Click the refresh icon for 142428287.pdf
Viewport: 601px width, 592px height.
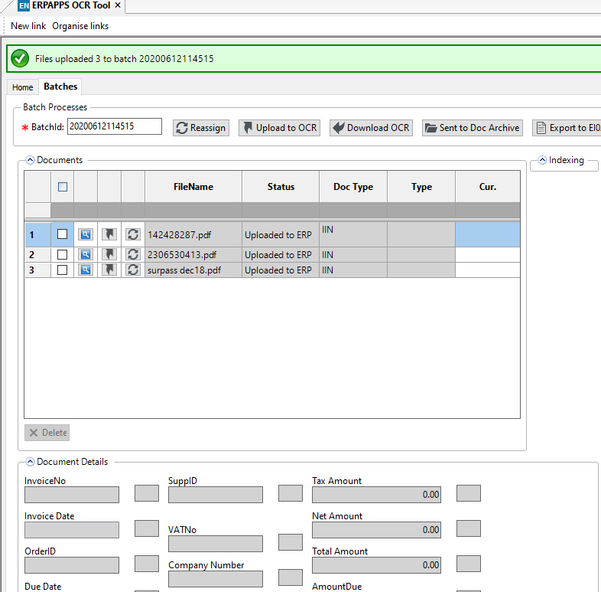[x=133, y=234]
